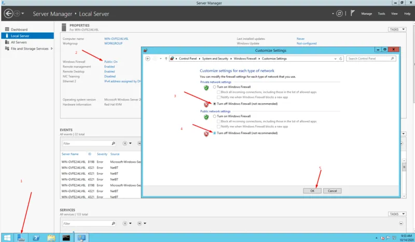Select Turn on Windows Firewall for private network
The image size is (415, 242).
tap(215, 87)
